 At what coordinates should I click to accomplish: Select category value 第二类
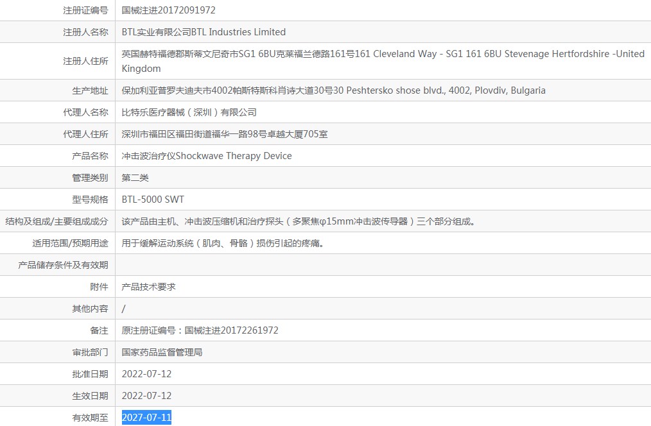tap(135, 178)
